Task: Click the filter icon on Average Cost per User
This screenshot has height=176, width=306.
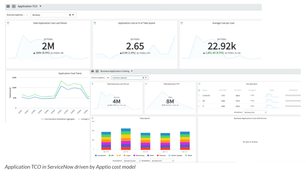Action: (181, 23)
